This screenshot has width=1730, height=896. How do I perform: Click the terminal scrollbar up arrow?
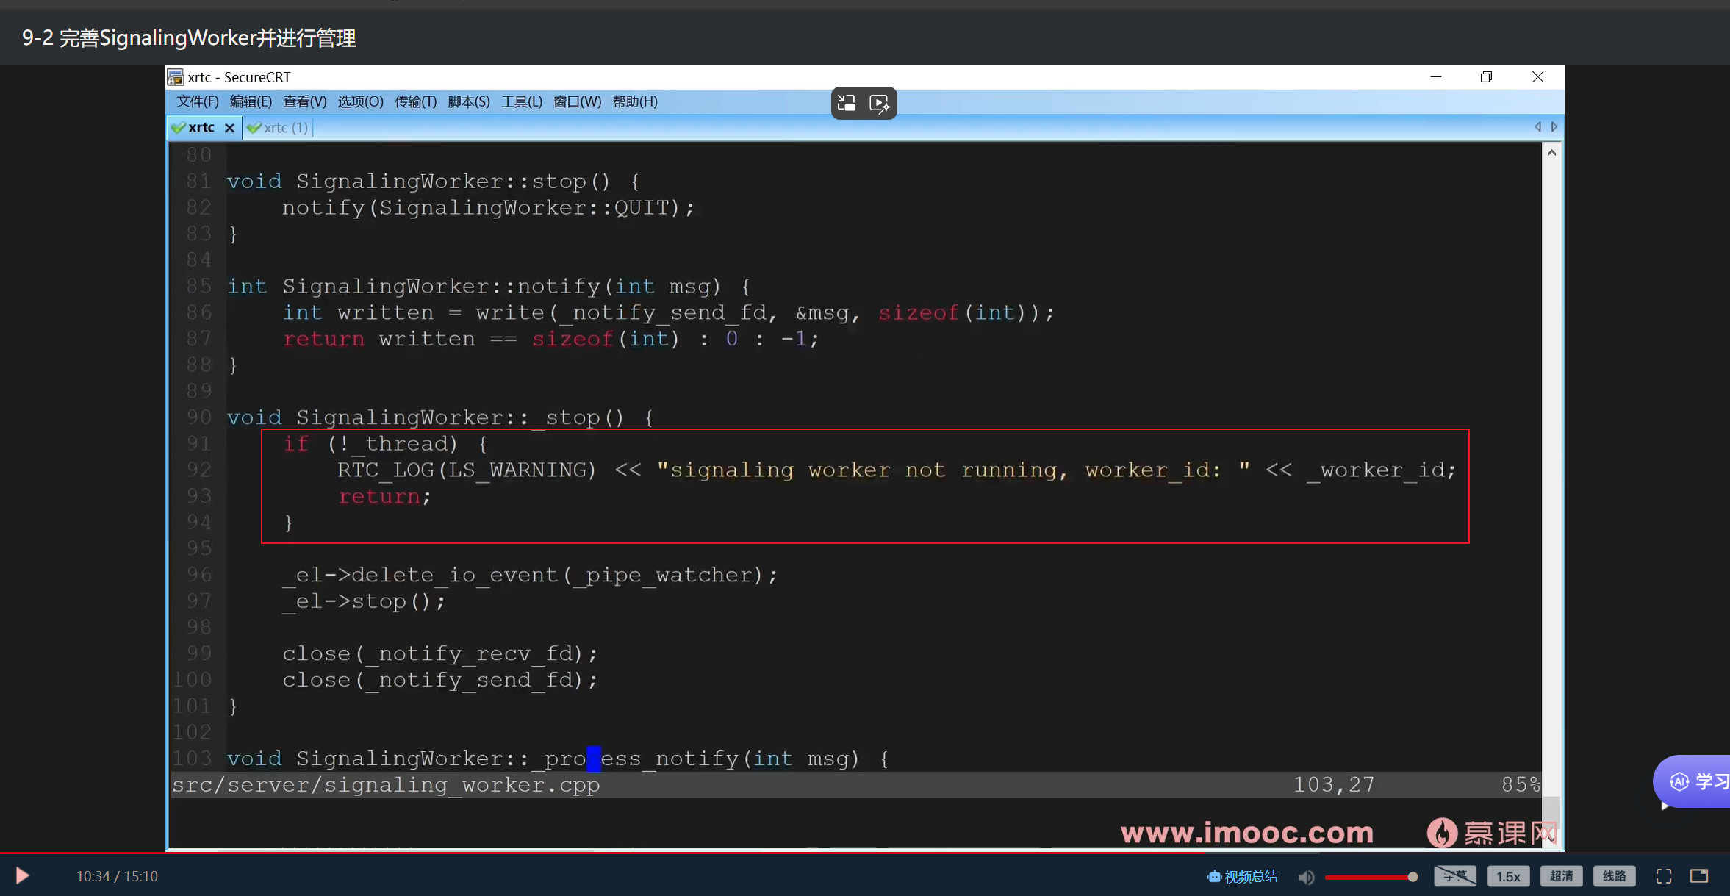[x=1551, y=153]
